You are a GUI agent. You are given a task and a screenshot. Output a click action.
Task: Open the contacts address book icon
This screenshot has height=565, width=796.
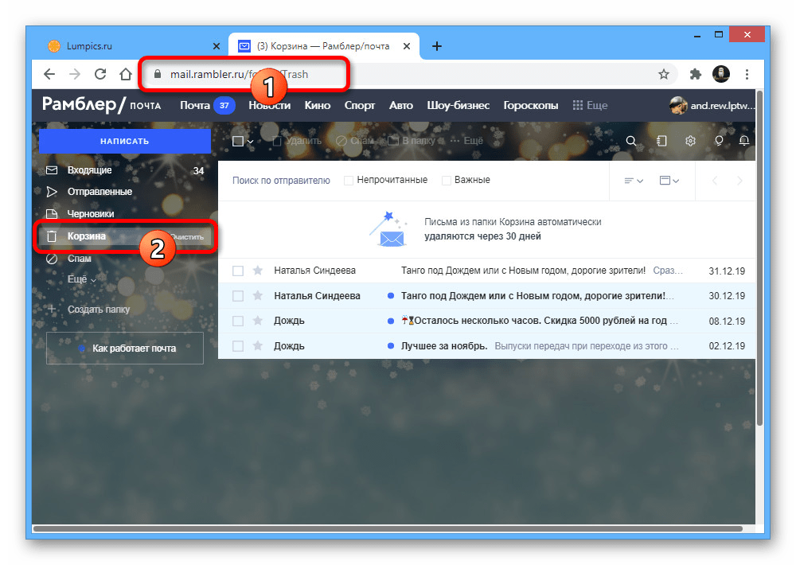[661, 141]
